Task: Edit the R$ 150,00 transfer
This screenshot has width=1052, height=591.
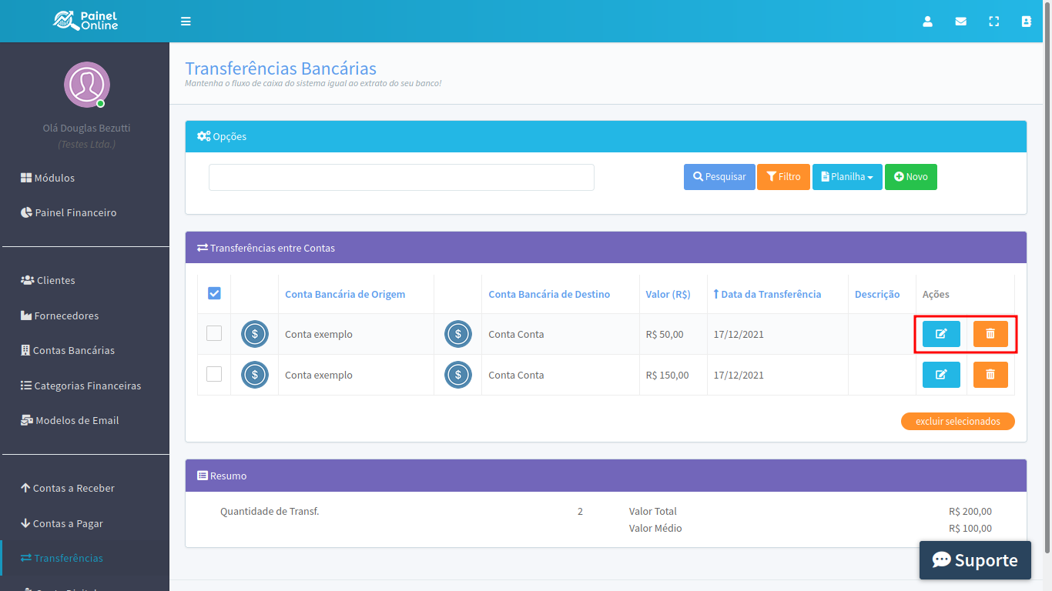Action: click(x=941, y=375)
